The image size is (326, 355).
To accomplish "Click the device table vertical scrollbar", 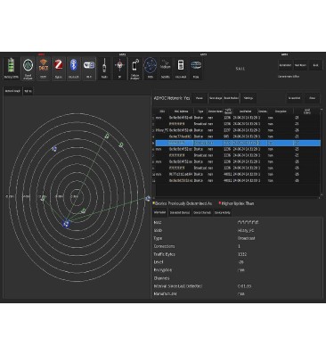I will click(322, 153).
